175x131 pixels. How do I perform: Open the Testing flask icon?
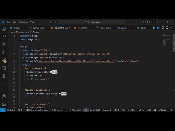[x=4, y=76]
